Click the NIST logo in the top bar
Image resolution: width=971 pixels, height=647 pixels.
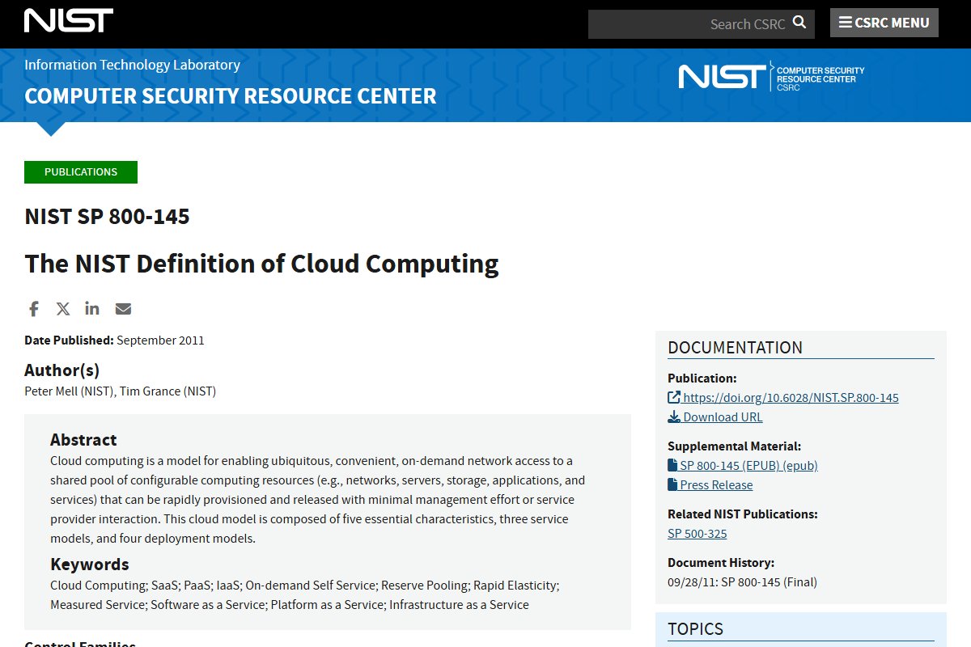tap(69, 20)
